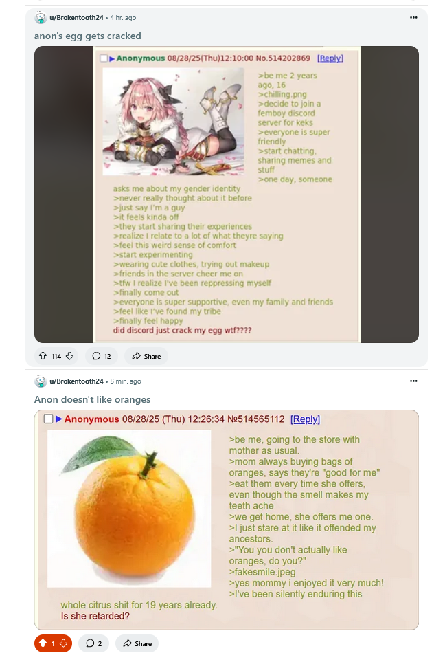Viewport: 434px width, 653px height.
Task: Share the "Anon doesn't like oranges" post
Action: click(137, 643)
